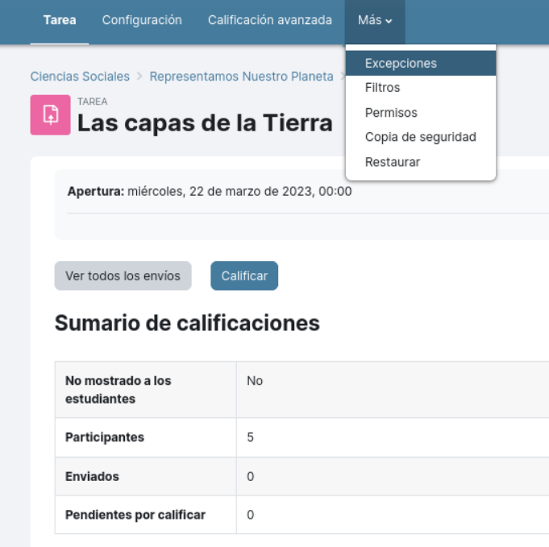Screen dimensions: 549x547
Task: Click the Pendientes por calificar value 0
Action: 250,515
